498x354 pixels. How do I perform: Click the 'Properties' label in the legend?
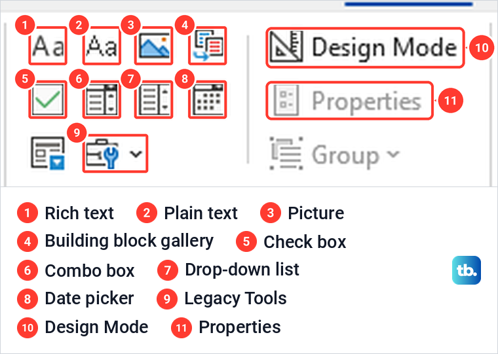click(240, 327)
